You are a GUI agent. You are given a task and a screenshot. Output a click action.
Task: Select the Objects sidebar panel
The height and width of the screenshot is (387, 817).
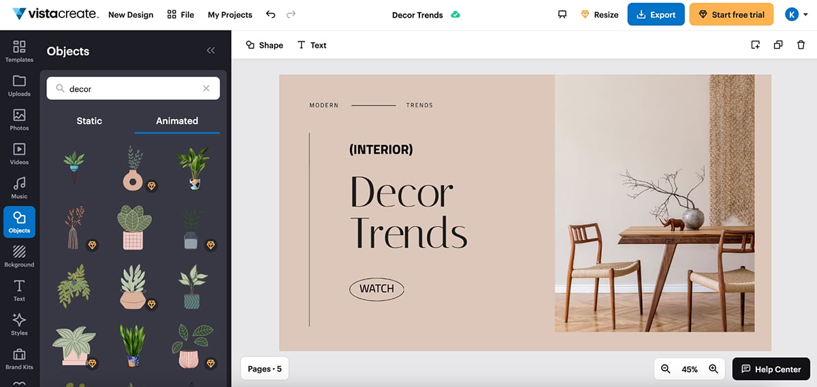[x=19, y=222]
